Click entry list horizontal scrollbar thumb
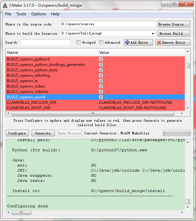 [x=93, y=113]
